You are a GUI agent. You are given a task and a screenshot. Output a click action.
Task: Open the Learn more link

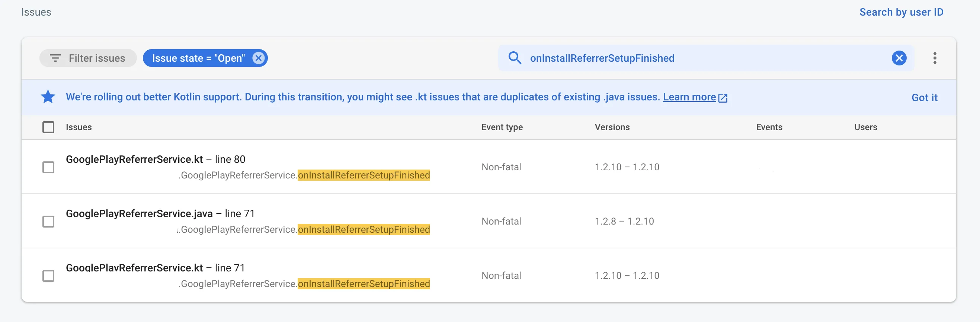689,97
